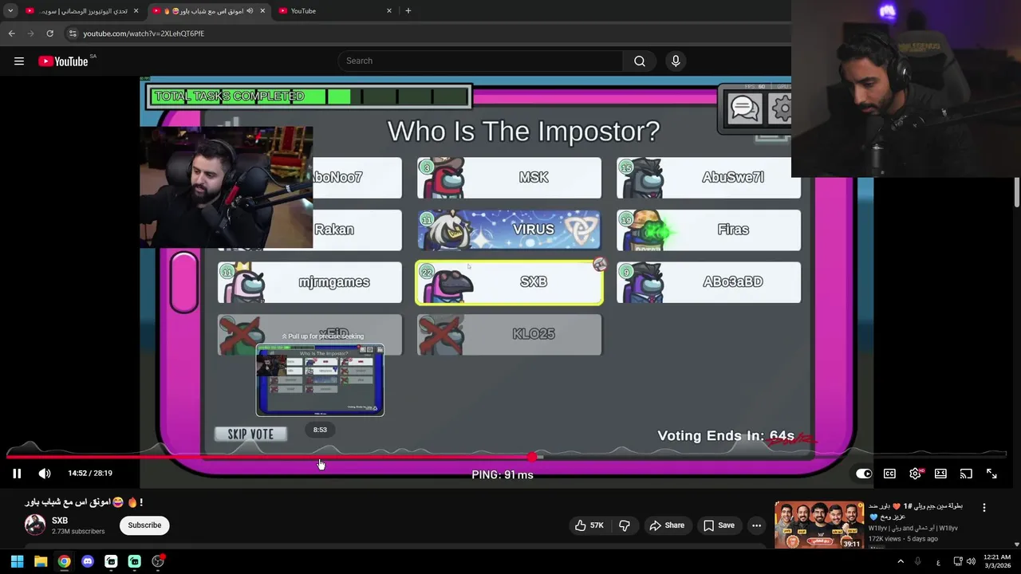Image resolution: width=1021 pixels, height=574 pixels.
Task: Click the 14:52 / 28:19 time display
Action: [x=90, y=474]
